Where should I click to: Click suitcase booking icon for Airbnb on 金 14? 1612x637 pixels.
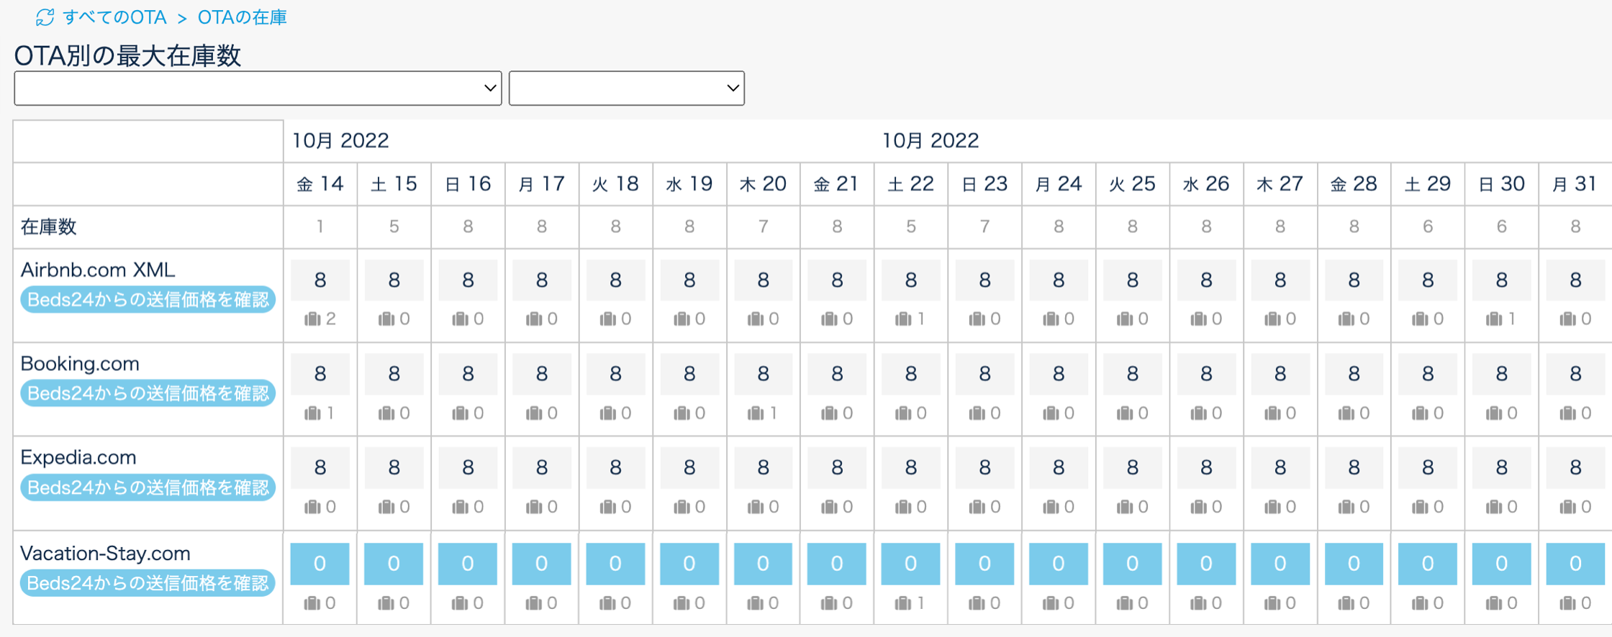click(x=313, y=318)
